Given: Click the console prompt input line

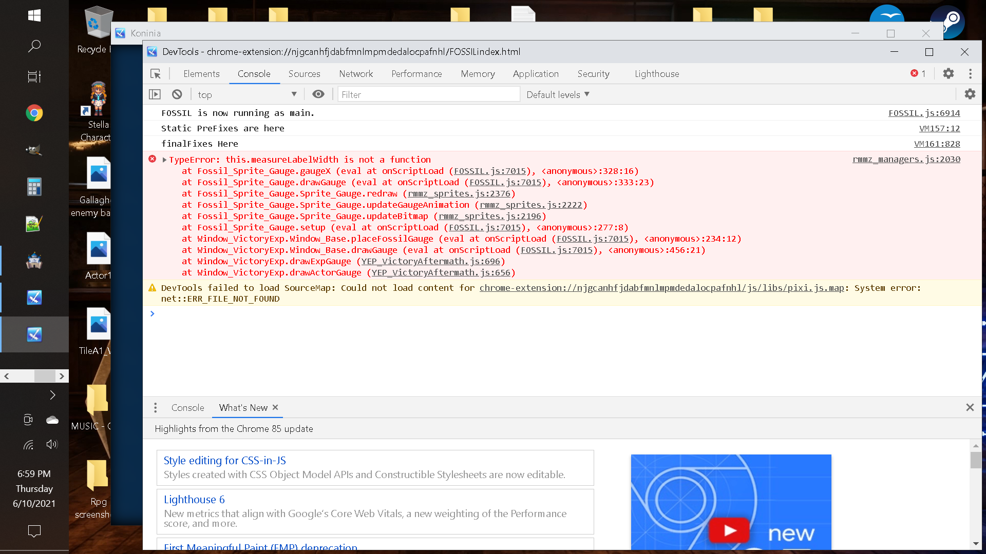Looking at the screenshot, I should click(x=562, y=313).
